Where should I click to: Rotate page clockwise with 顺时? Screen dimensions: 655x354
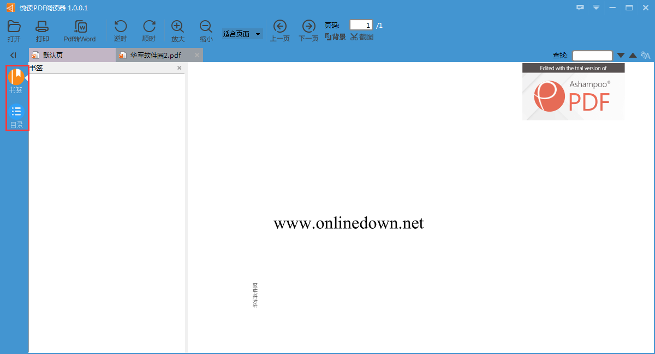coord(149,27)
